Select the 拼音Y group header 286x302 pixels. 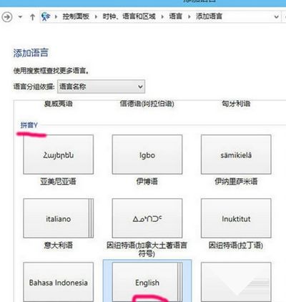(x=29, y=125)
